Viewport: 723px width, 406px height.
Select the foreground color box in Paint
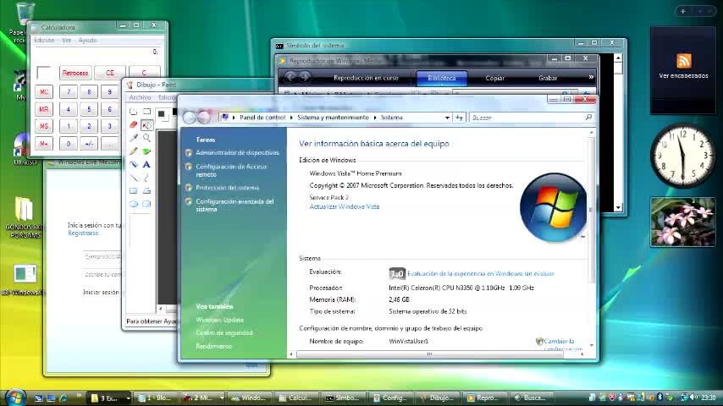click(162, 114)
